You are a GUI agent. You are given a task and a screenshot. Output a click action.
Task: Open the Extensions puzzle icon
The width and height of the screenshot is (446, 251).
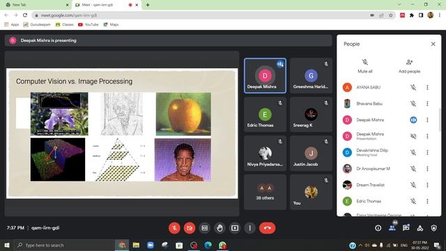click(412, 15)
